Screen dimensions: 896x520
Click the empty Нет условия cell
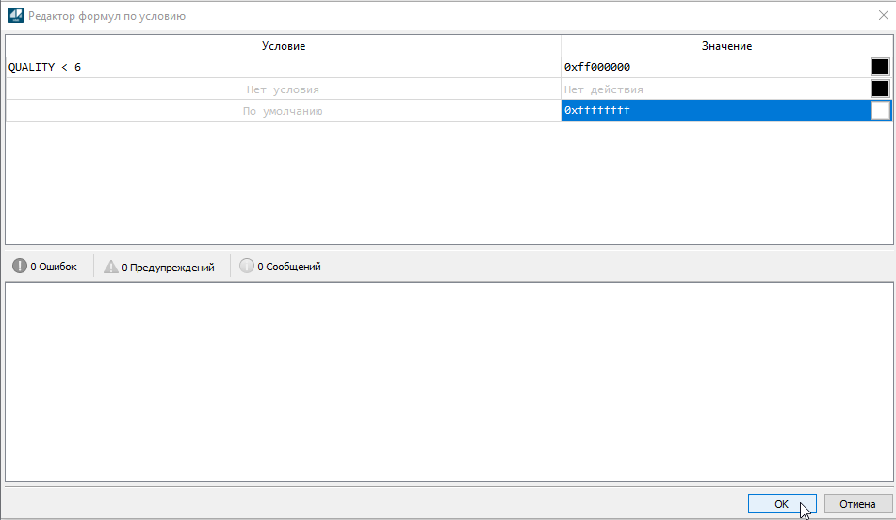283,89
